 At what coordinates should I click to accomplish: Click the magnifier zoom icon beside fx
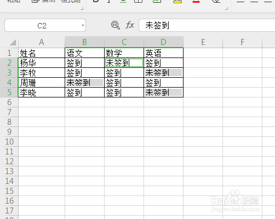pos(116,25)
